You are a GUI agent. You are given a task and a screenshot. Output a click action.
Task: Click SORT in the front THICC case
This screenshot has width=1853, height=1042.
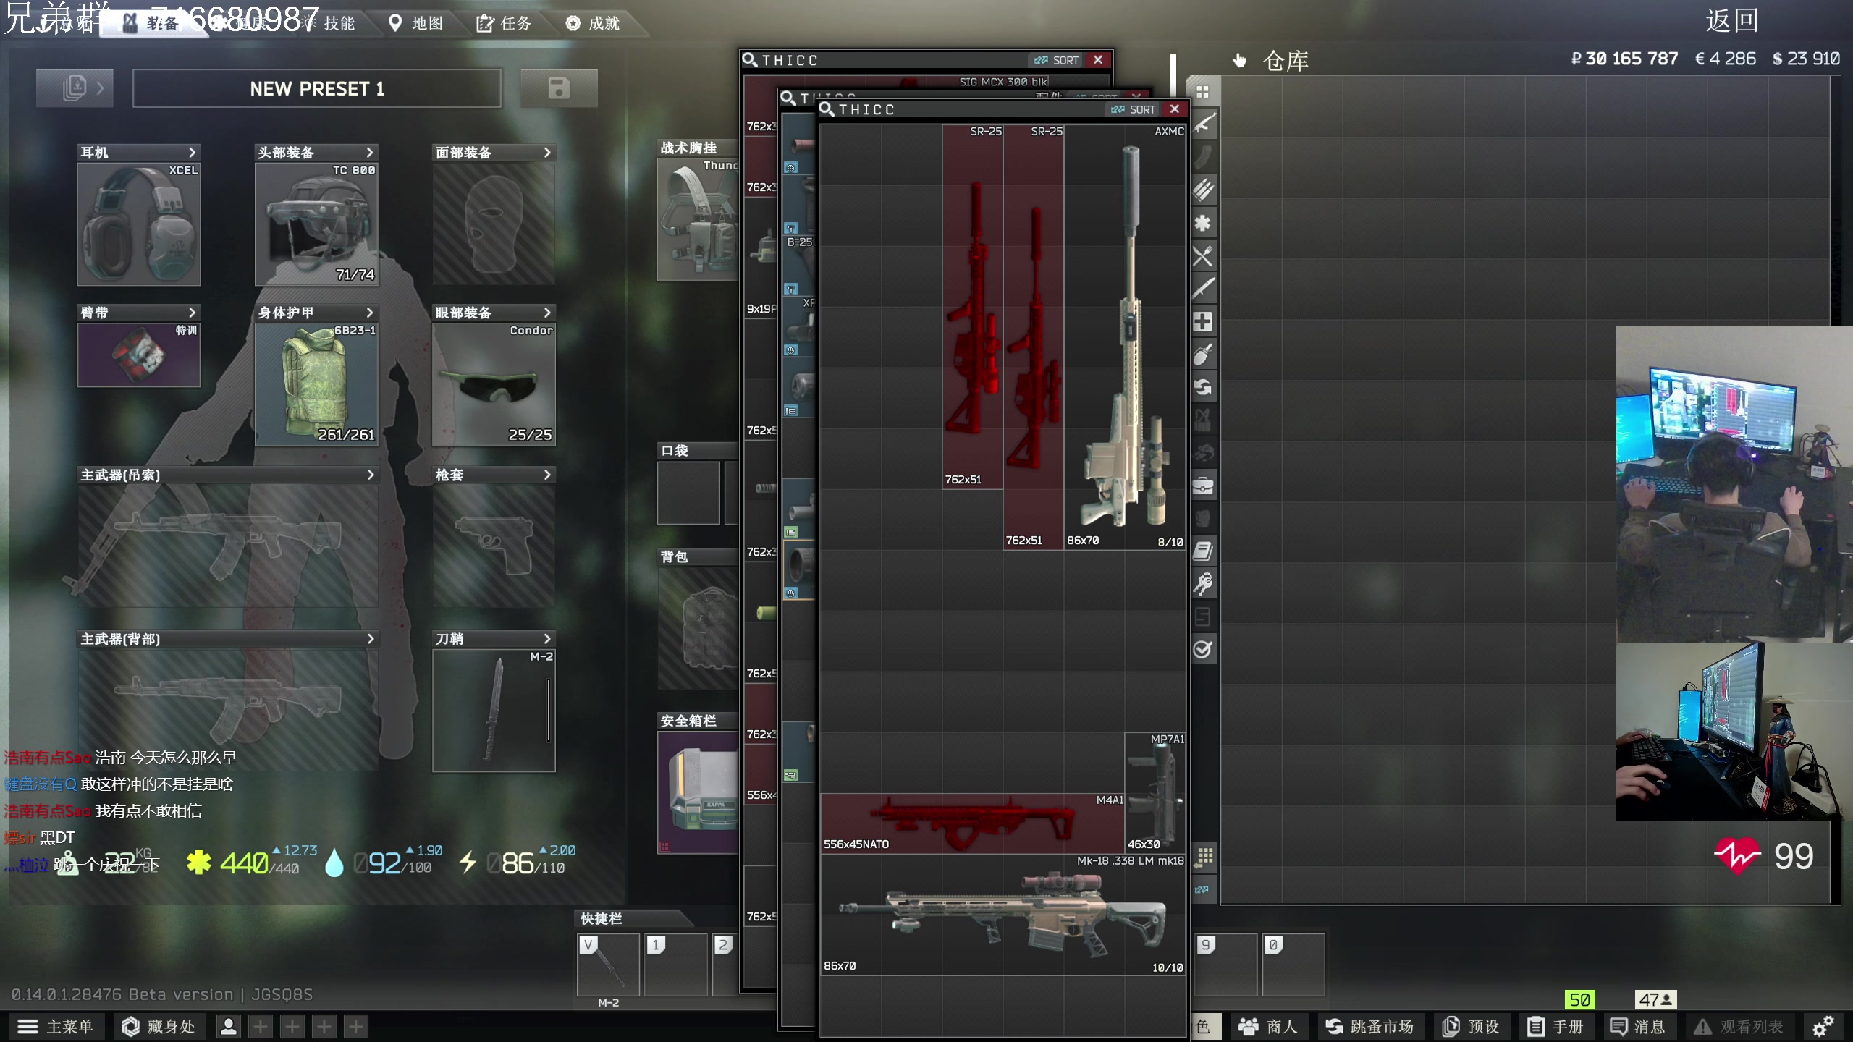1134,109
